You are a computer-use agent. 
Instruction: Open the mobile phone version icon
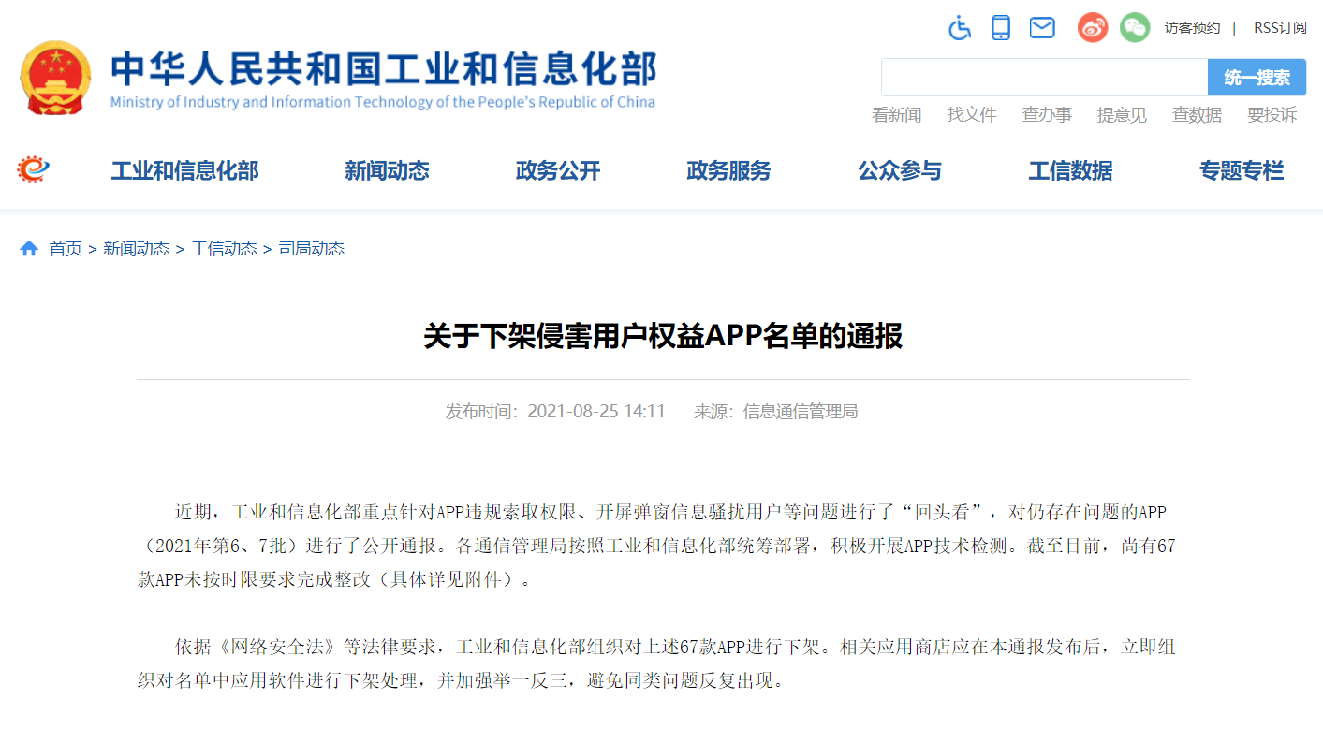(1001, 28)
